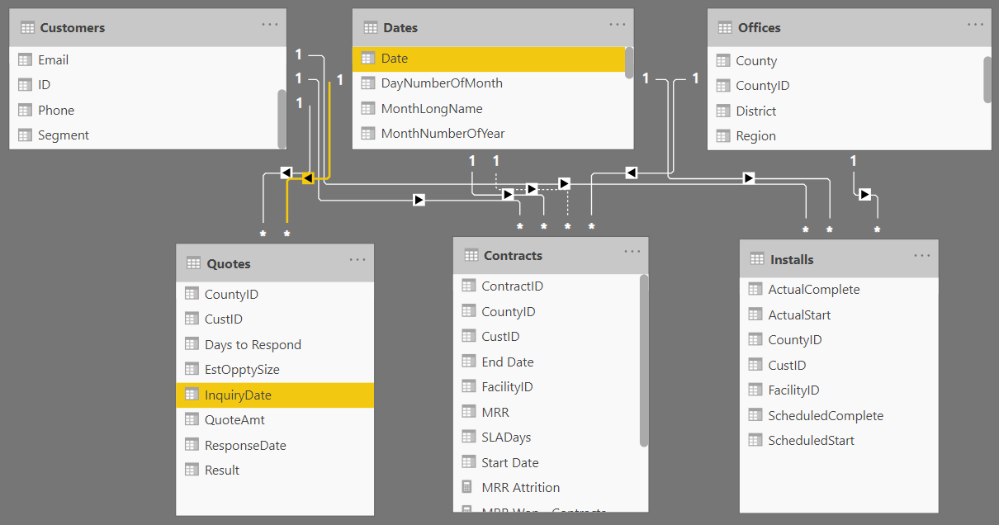Select MonthNumberOfYear in the Dates table
999x525 pixels.
(489, 133)
